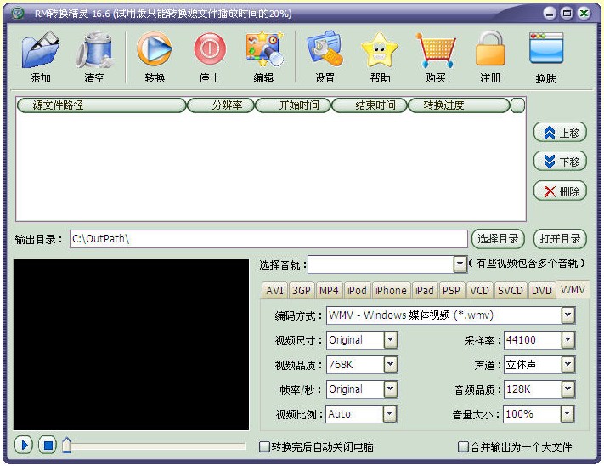Close the RM转换精灵 window

tap(584, 14)
